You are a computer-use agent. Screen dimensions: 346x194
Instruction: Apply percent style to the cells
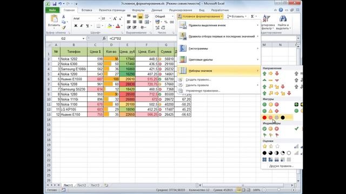coord(166,22)
